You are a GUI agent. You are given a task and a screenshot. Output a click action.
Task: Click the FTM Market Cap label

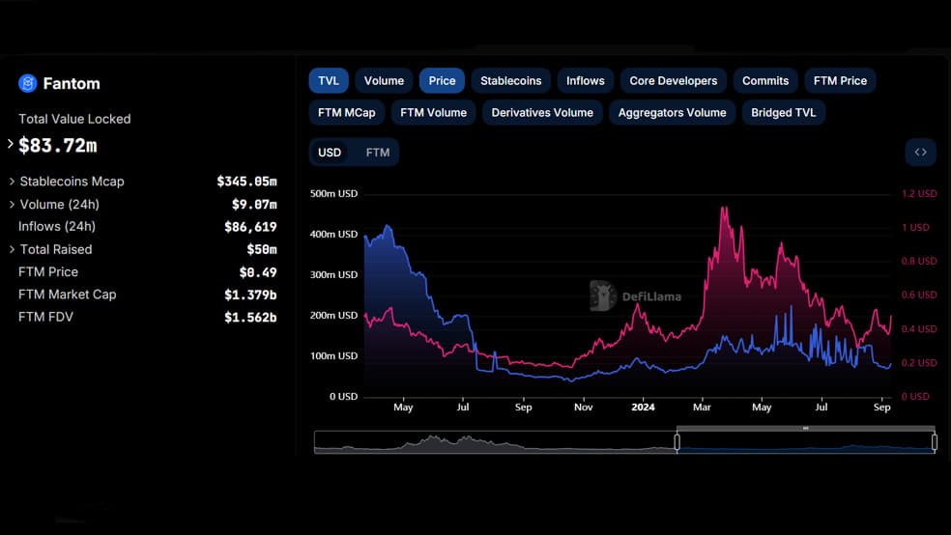tap(68, 294)
